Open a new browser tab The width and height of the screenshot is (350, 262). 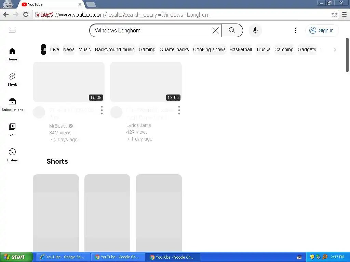tap(91, 4)
